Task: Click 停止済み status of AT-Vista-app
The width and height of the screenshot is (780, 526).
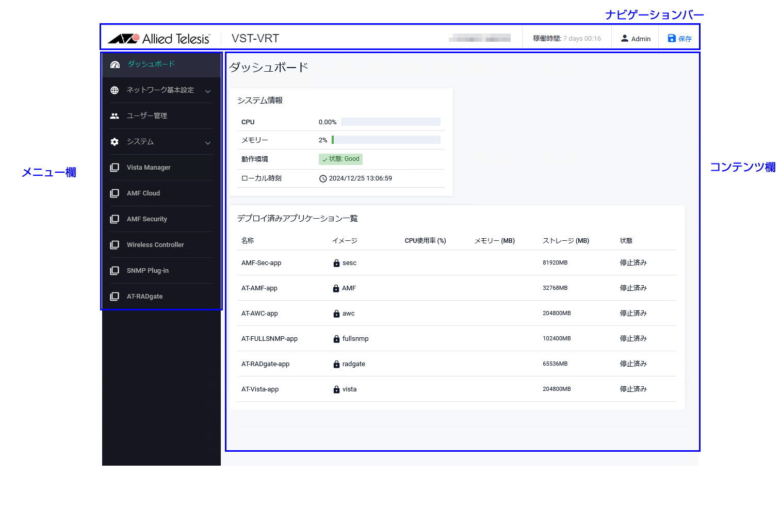Action: [x=633, y=389]
